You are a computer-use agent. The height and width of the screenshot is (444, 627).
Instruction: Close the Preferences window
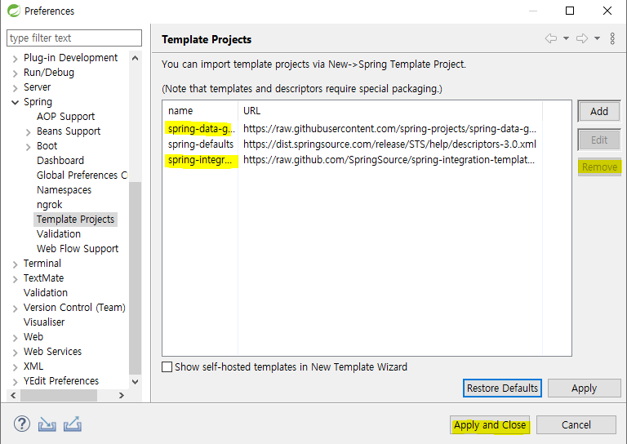coord(607,11)
